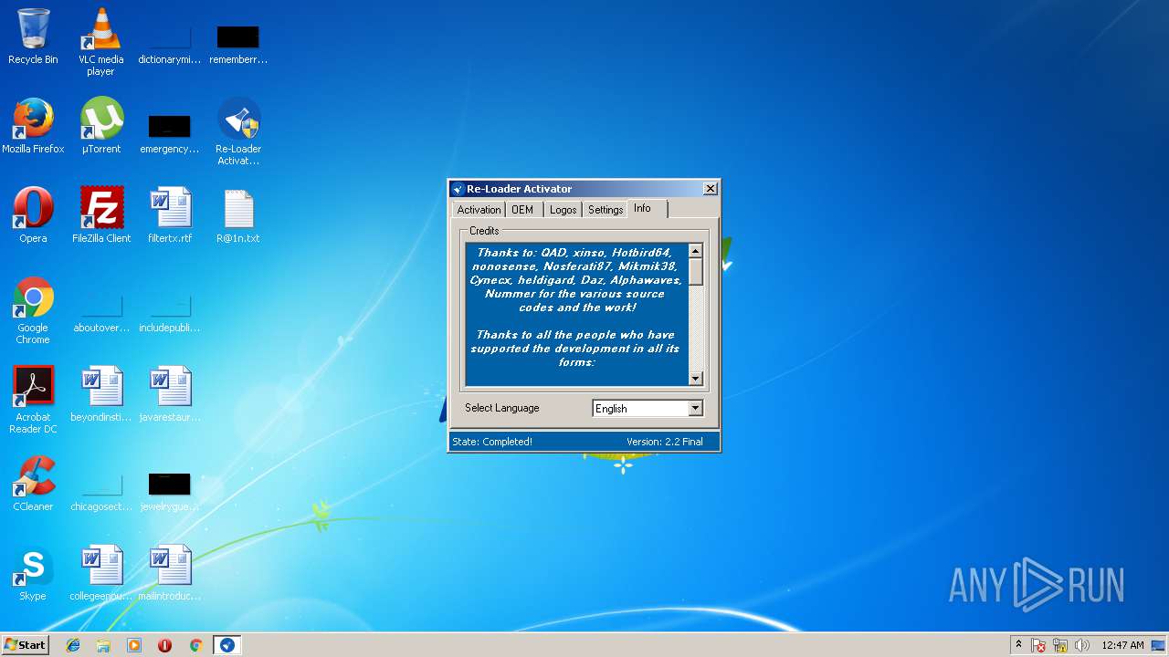The width and height of the screenshot is (1169, 657).
Task: Click the 'Version: 2.2 Final' status text
Action: 665,442
